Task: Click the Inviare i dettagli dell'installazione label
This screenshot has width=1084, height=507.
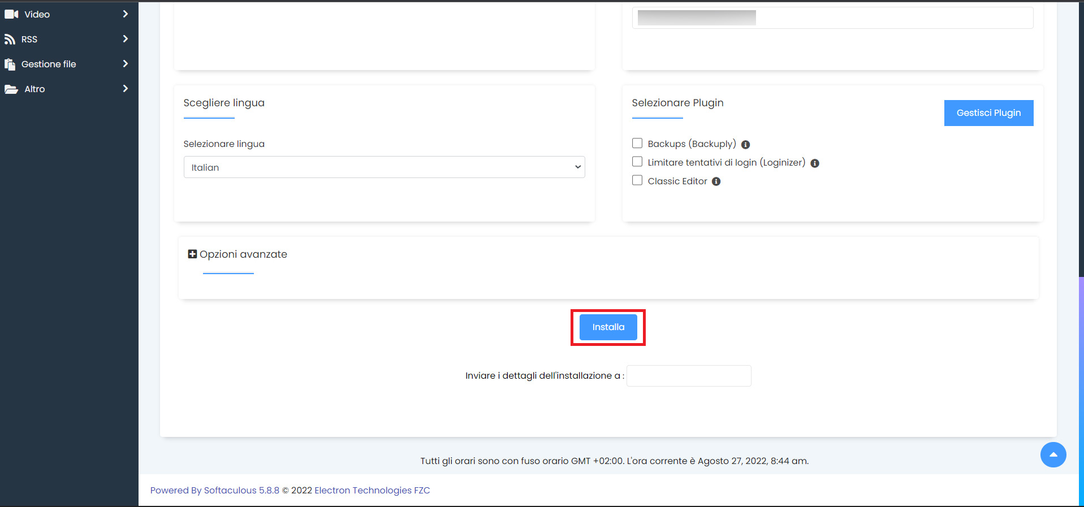Action: pos(545,375)
